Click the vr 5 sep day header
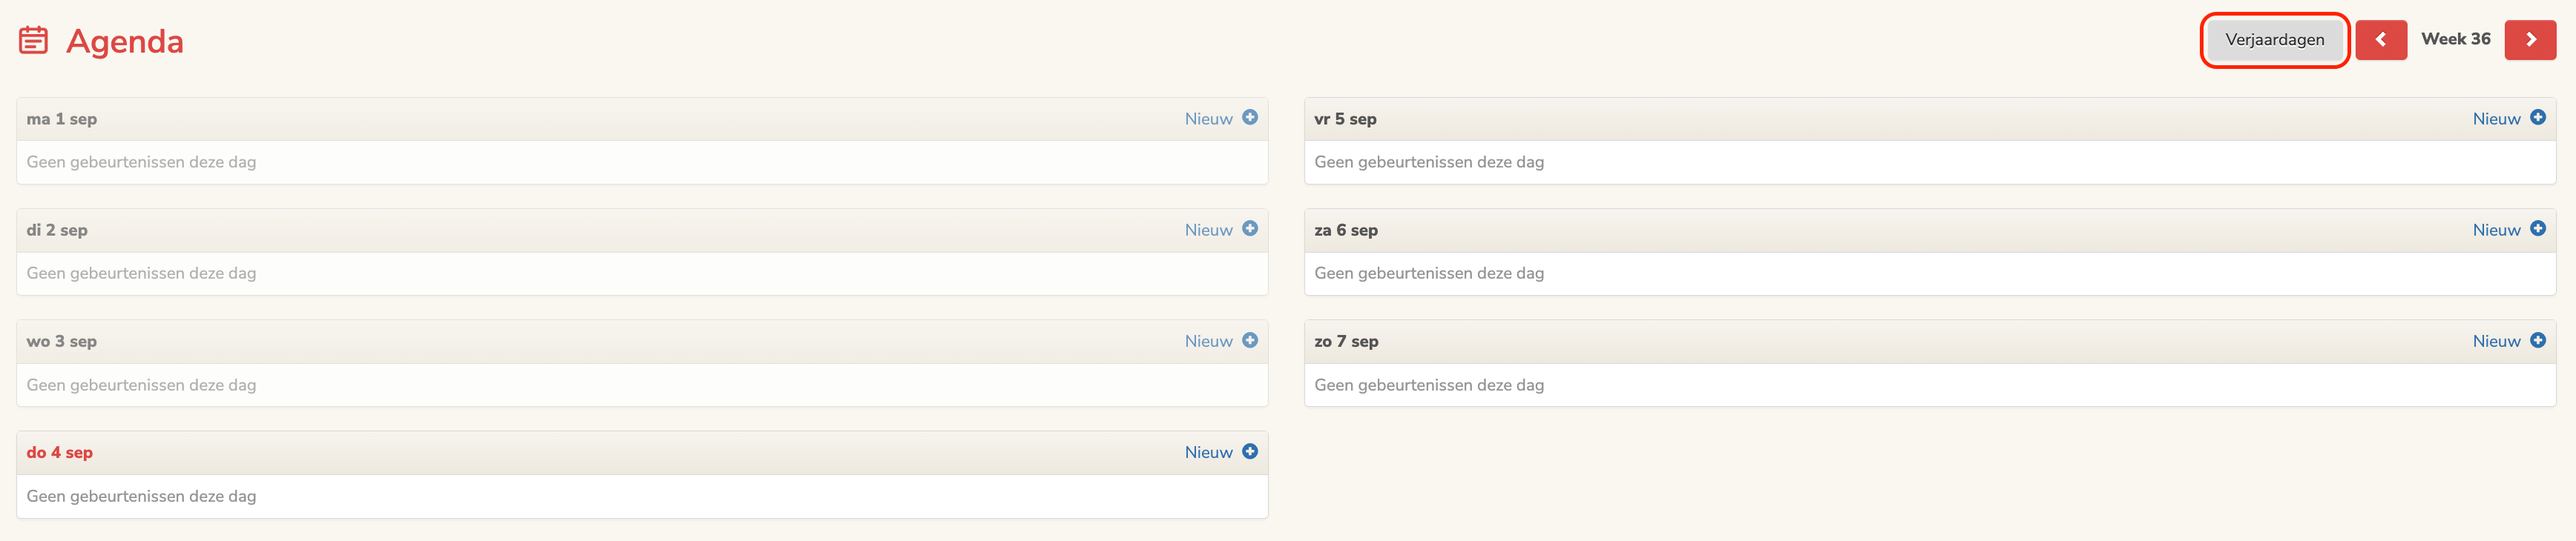Screen dimensions: 2576x541 coord(1345,117)
